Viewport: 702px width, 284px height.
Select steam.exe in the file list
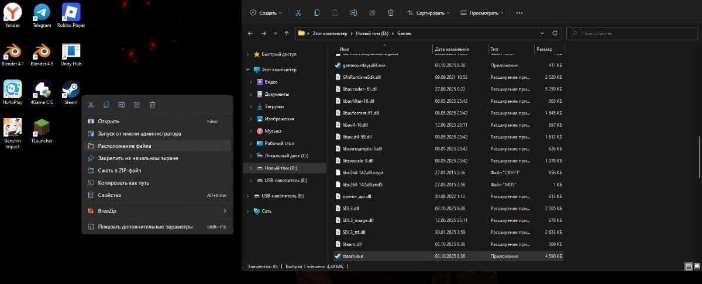click(x=353, y=256)
